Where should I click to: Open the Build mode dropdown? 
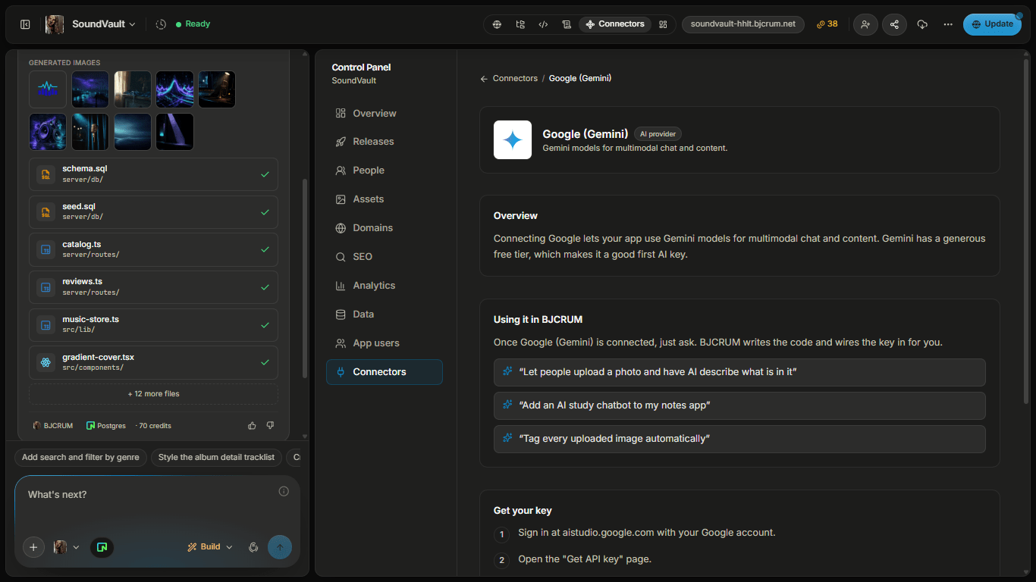click(210, 547)
